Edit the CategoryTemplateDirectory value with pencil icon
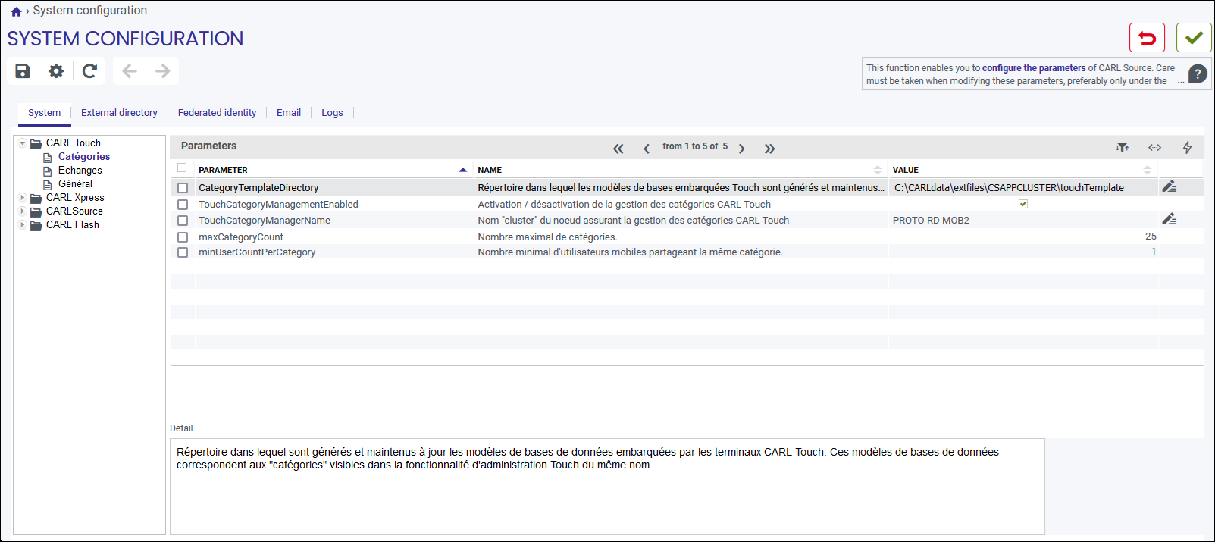The width and height of the screenshot is (1215, 542). 1170,186
